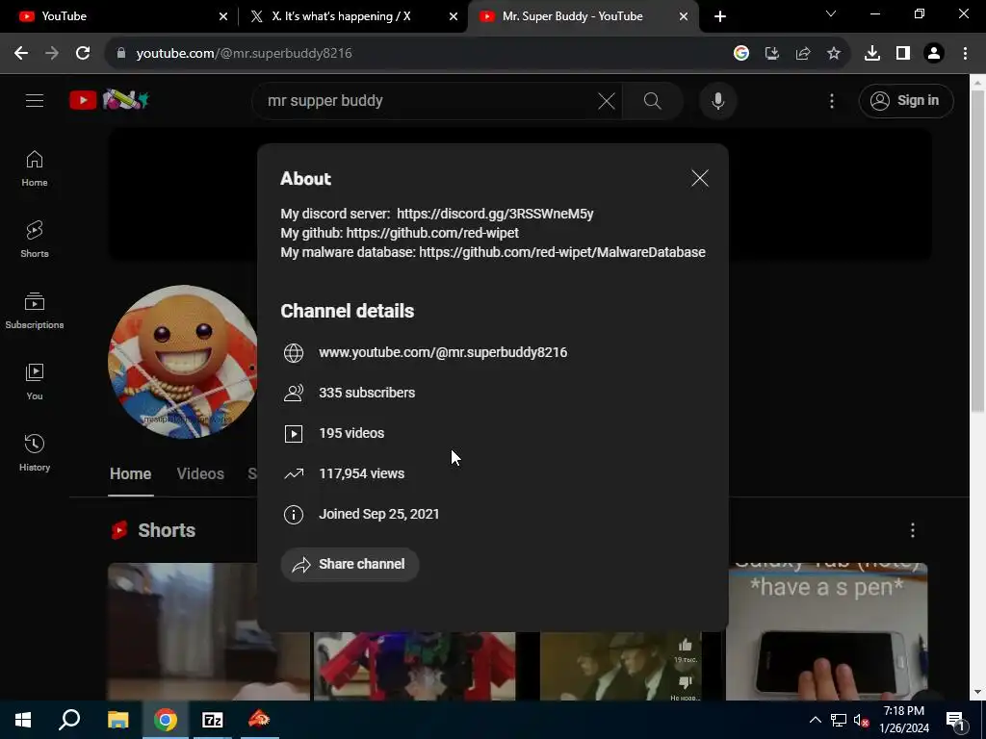Click the install app icon in address bar
The width and height of the screenshot is (986, 739).
pyautogui.click(x=772, y=54)
